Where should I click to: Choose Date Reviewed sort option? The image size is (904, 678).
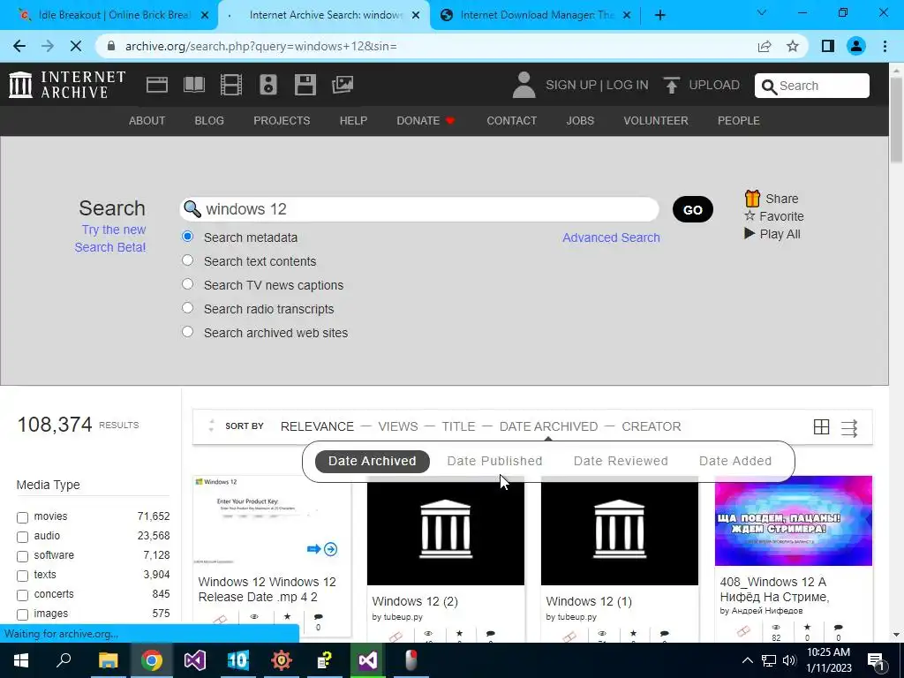[x=621, y=461]
